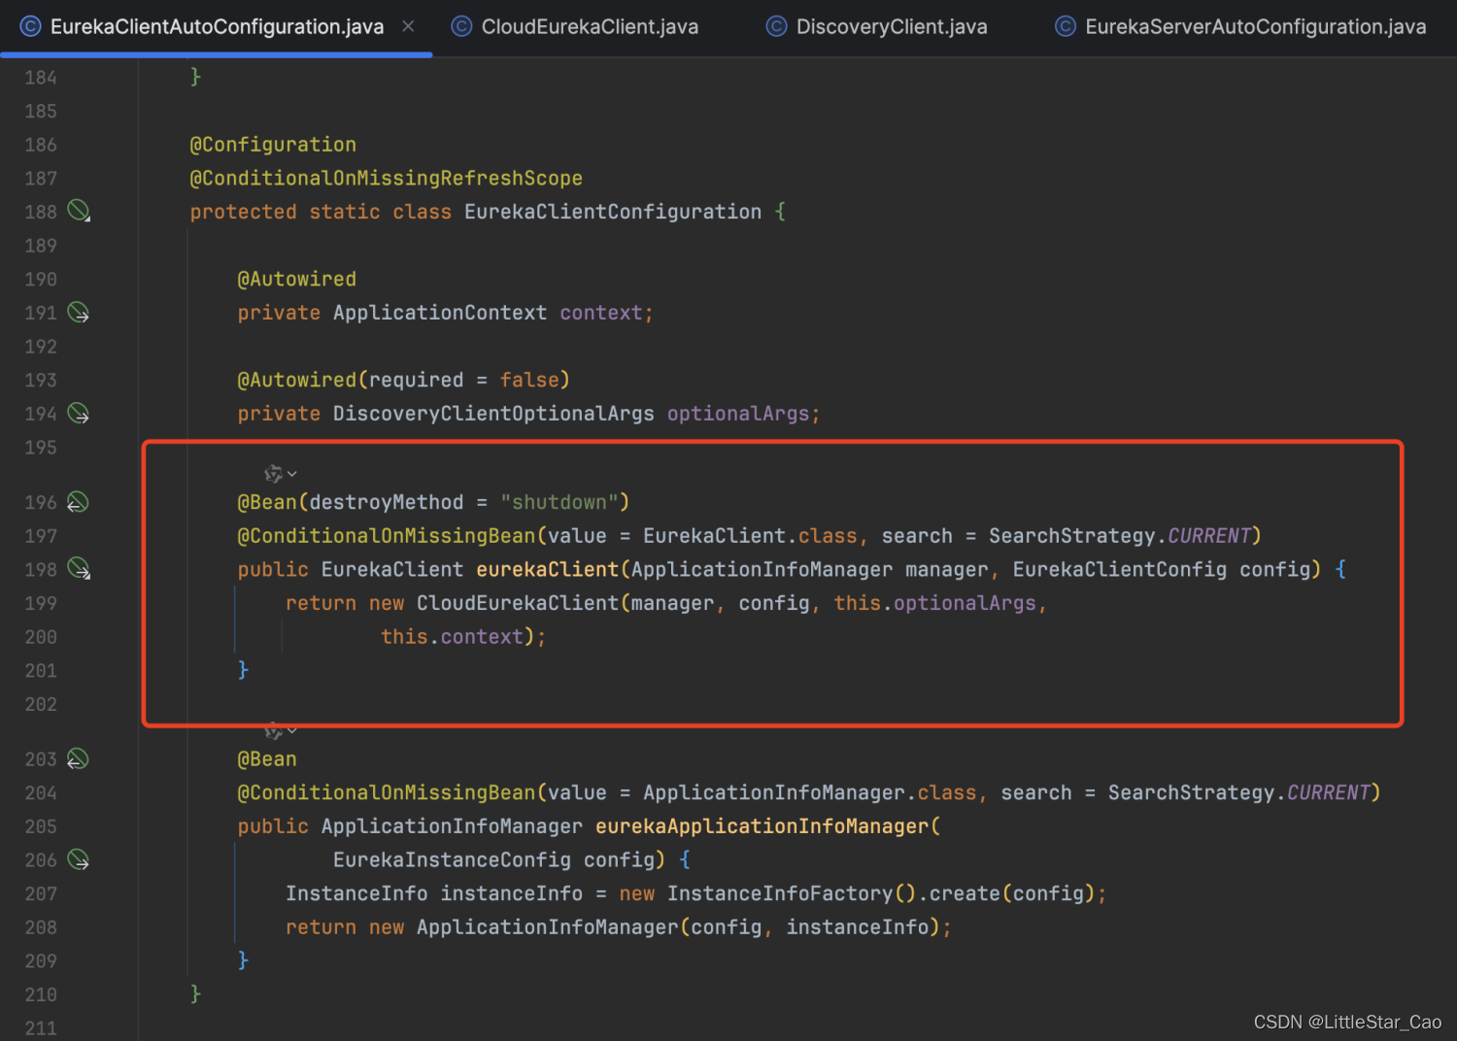This screenshot has width=1457, height=1041.
Task: Click the DiscoveryClientOptionalArgs type name
Action: click(493, 414)
